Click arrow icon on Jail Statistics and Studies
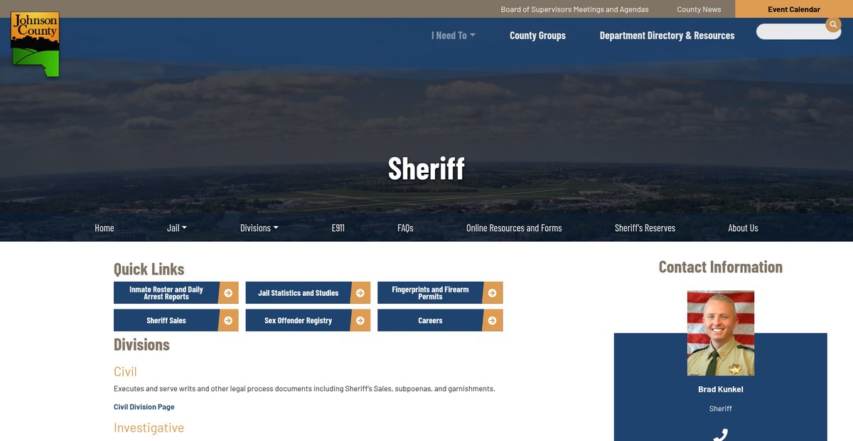 (x=360, y=293)
